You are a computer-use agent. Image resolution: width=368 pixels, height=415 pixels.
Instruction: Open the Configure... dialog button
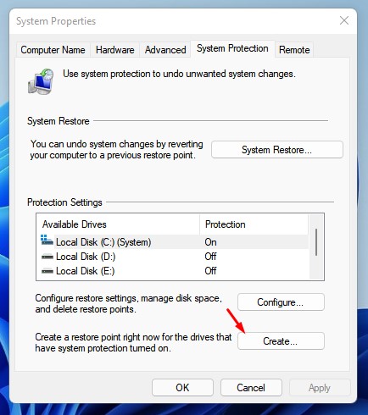tap(281, 302)
